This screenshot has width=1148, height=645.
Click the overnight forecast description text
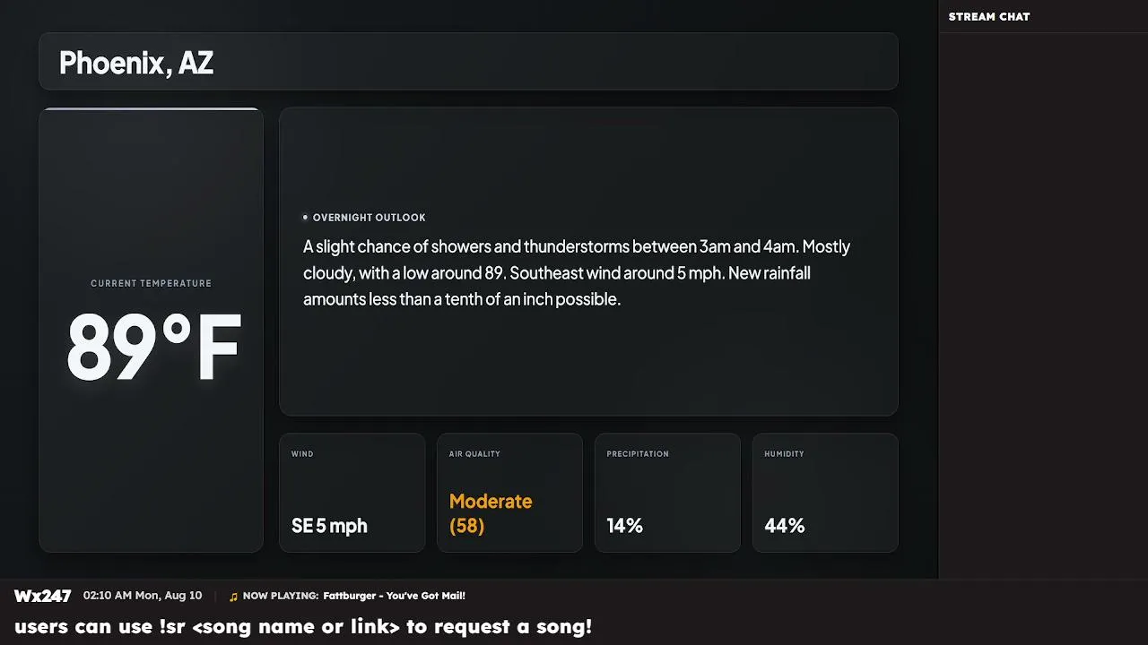coord(577,272)
